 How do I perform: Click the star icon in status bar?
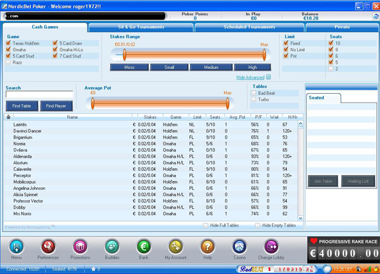93,269
